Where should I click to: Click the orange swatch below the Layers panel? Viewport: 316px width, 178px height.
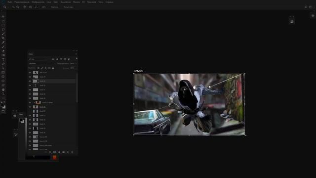54,157
